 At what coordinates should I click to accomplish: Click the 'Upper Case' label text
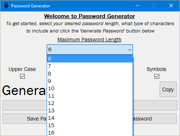[22, 69]
